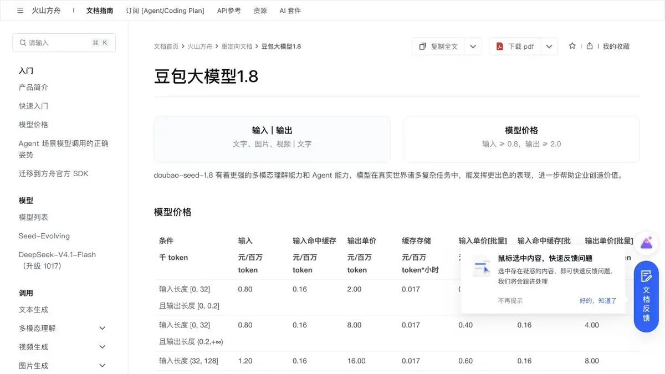The width and height of the screenshot is (665, 374).
Task: Expand the 复制全文 dropdown arrow
Action: pos(473,47)
